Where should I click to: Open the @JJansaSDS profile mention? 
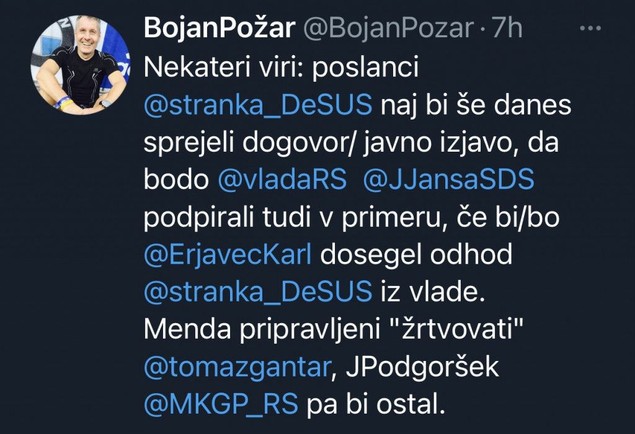[449, 181]
